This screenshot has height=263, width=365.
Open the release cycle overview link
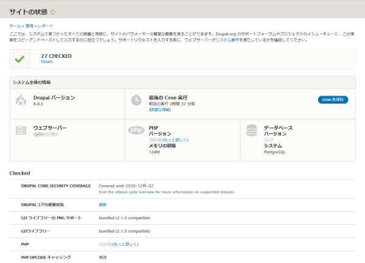[x=134, y=192]
